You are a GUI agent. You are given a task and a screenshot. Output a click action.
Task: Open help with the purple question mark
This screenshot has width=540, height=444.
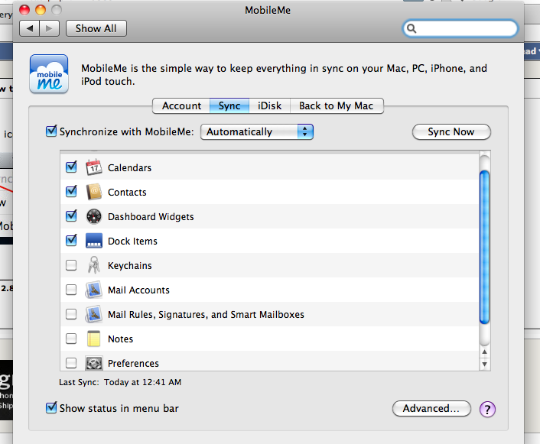point(487,410)
